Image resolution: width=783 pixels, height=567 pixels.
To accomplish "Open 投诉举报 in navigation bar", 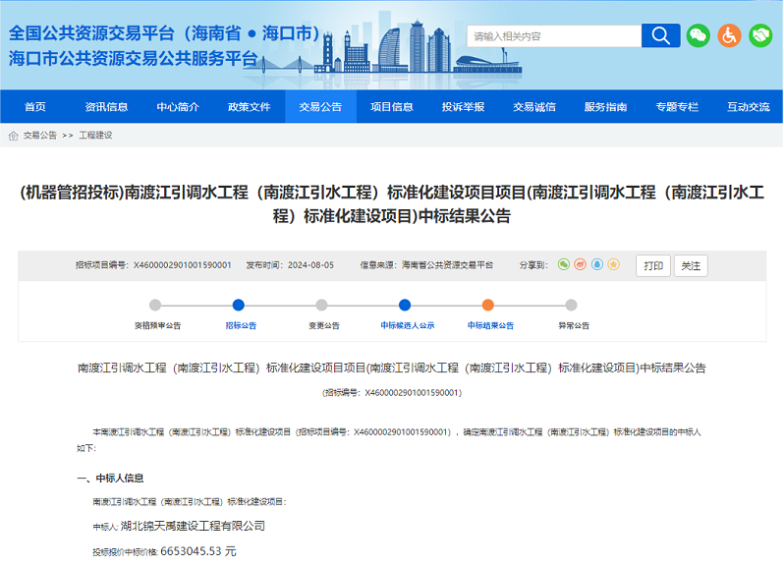I will tap(463, 107).
